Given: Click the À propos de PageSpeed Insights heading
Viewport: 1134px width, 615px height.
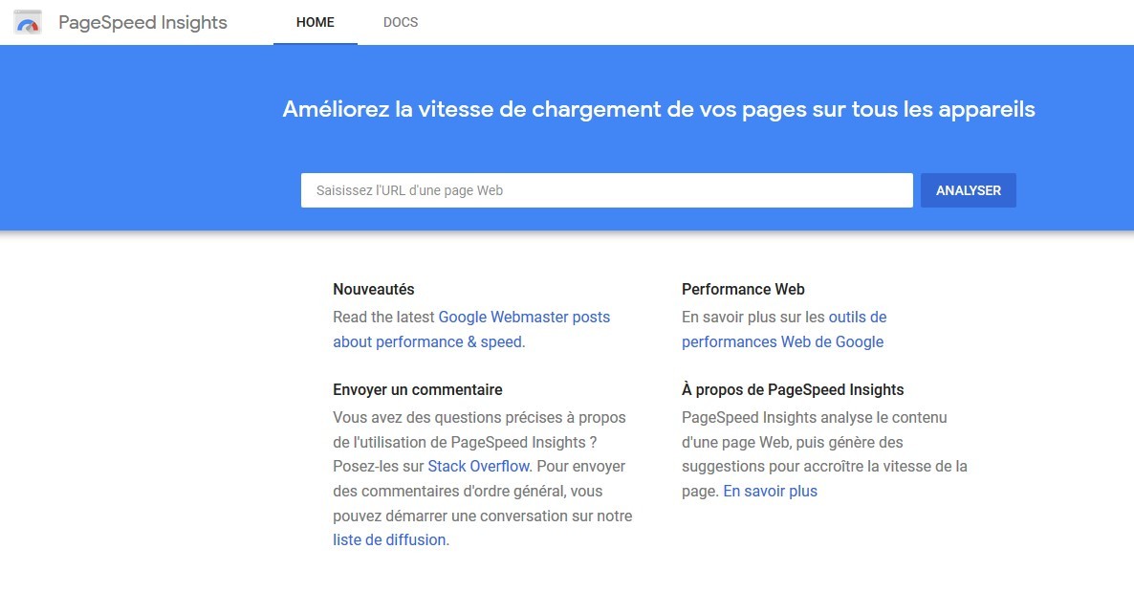Looking at the screenshot, I should (x=792, y=389).
